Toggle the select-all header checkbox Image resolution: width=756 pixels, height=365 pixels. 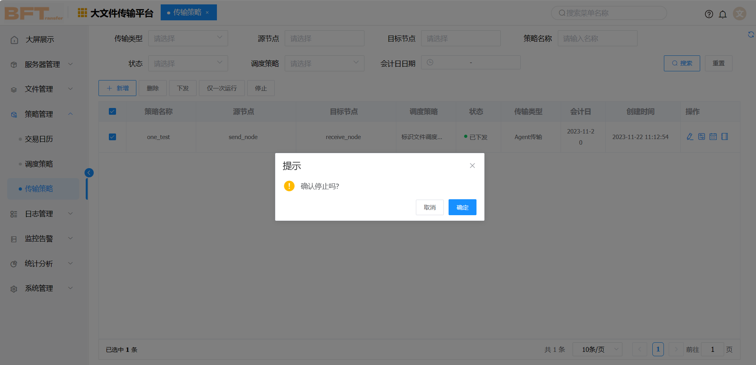[x=112, y=112]
